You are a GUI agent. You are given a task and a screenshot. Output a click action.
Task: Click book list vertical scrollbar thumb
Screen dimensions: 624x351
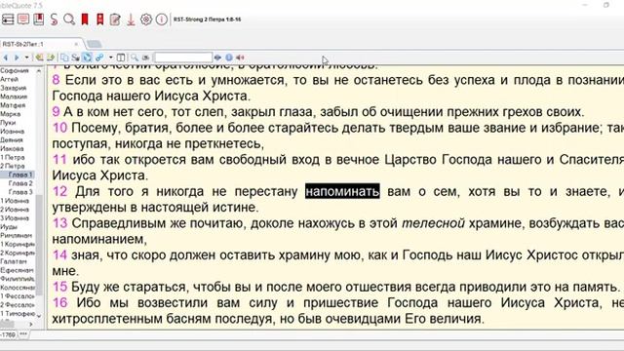39,245
